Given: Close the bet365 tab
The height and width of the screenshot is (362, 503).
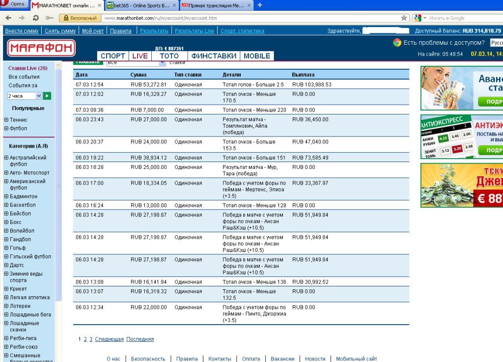Looking at the screenshot, I should (x=174, y=5).
